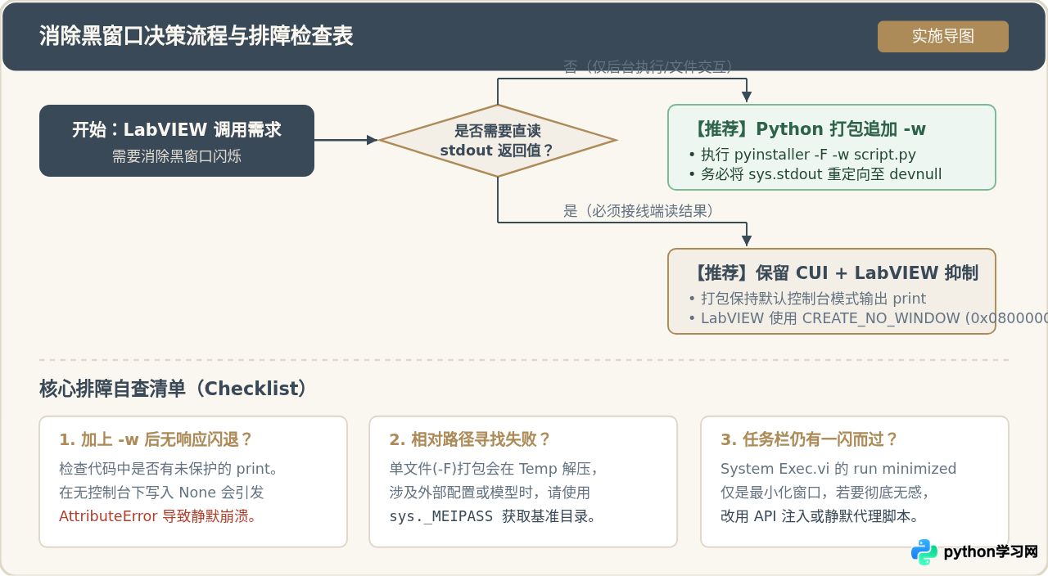The width and height of the screenshot is (1048, 576).
Task: Click card title 3. 任务栏仍有一闪而过？
Action: pyautogui.click(x=810, y=440)
